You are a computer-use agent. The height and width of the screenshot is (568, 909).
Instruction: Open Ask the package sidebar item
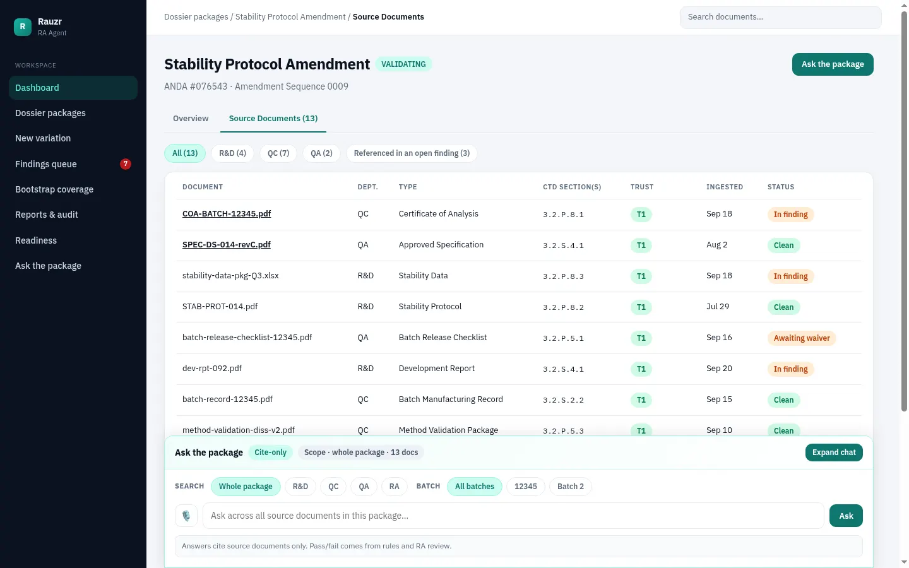click(x=73, y=266)
